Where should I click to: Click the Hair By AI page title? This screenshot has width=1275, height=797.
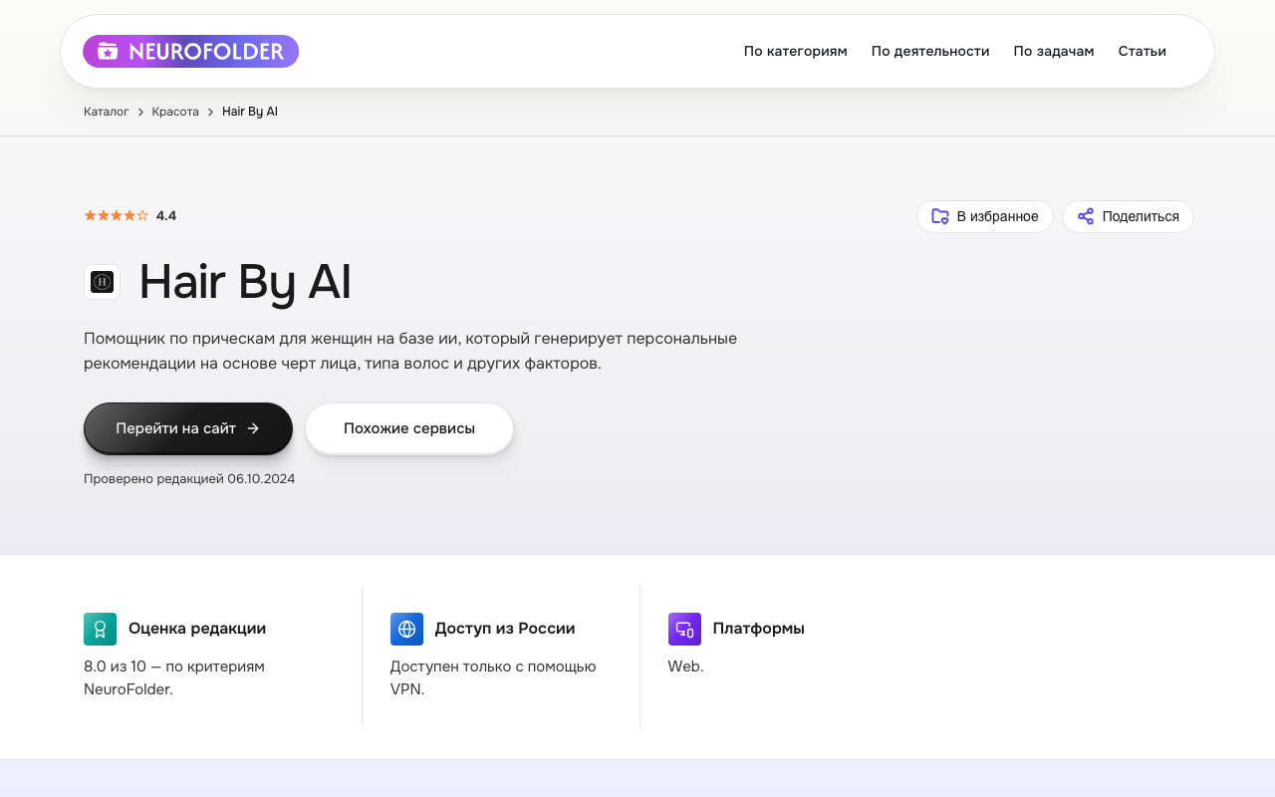[x=245, y=282]
